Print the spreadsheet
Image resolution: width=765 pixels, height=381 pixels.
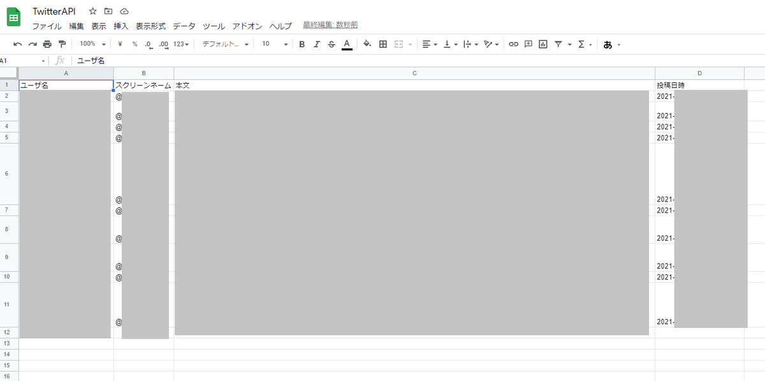(x=47, y=44)
